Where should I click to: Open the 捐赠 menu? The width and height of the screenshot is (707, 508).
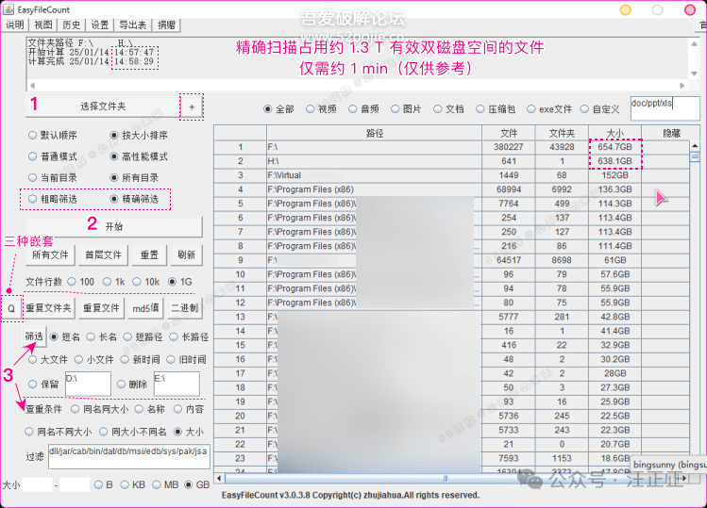point(166,25)
